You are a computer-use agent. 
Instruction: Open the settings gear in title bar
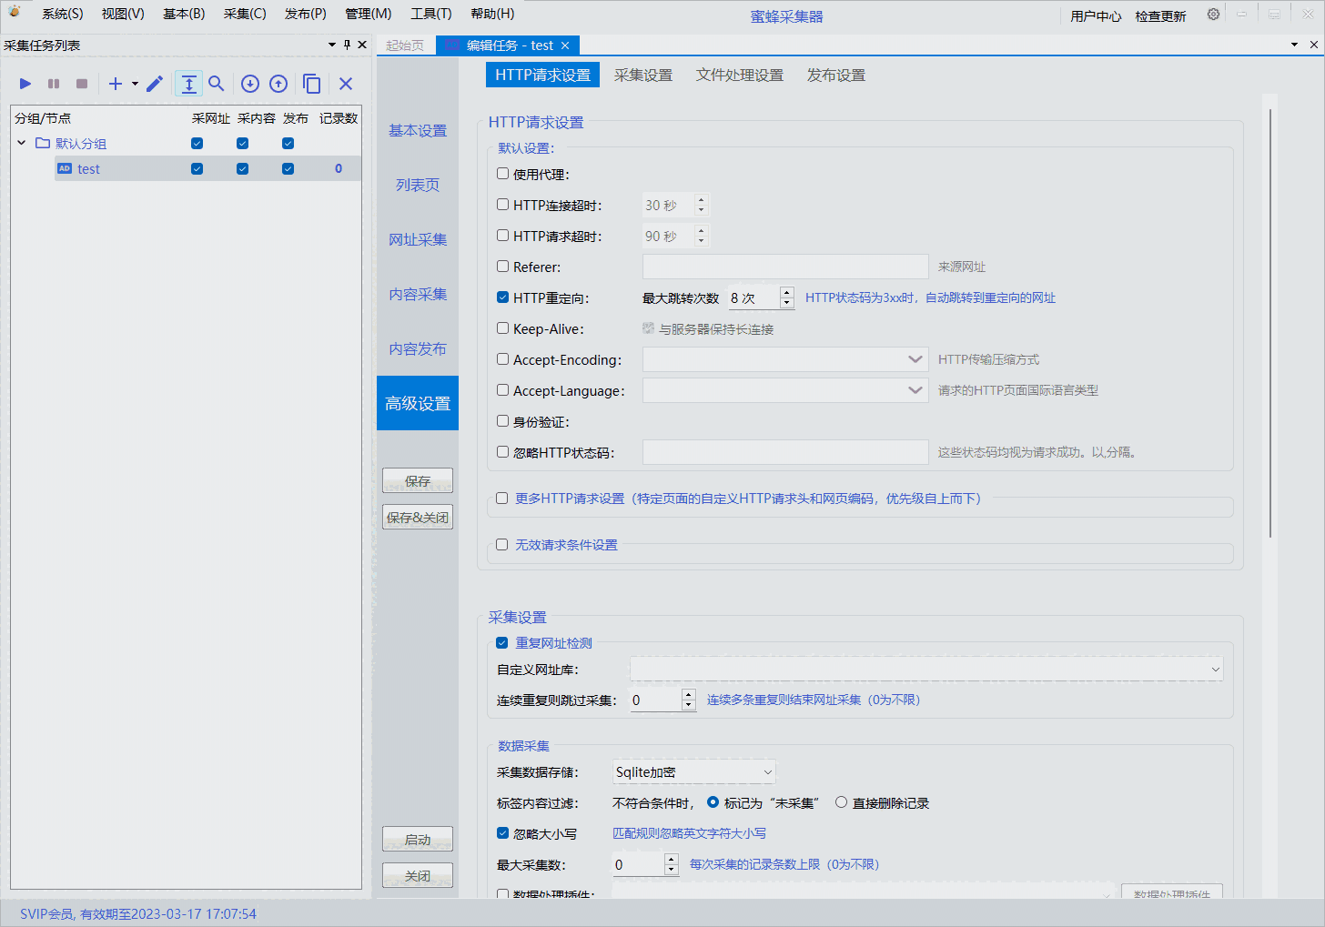pos(1213,15)
